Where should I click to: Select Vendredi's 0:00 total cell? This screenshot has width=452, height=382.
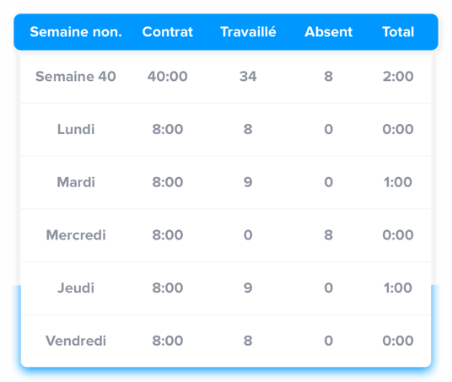click(x=398, y=341)
